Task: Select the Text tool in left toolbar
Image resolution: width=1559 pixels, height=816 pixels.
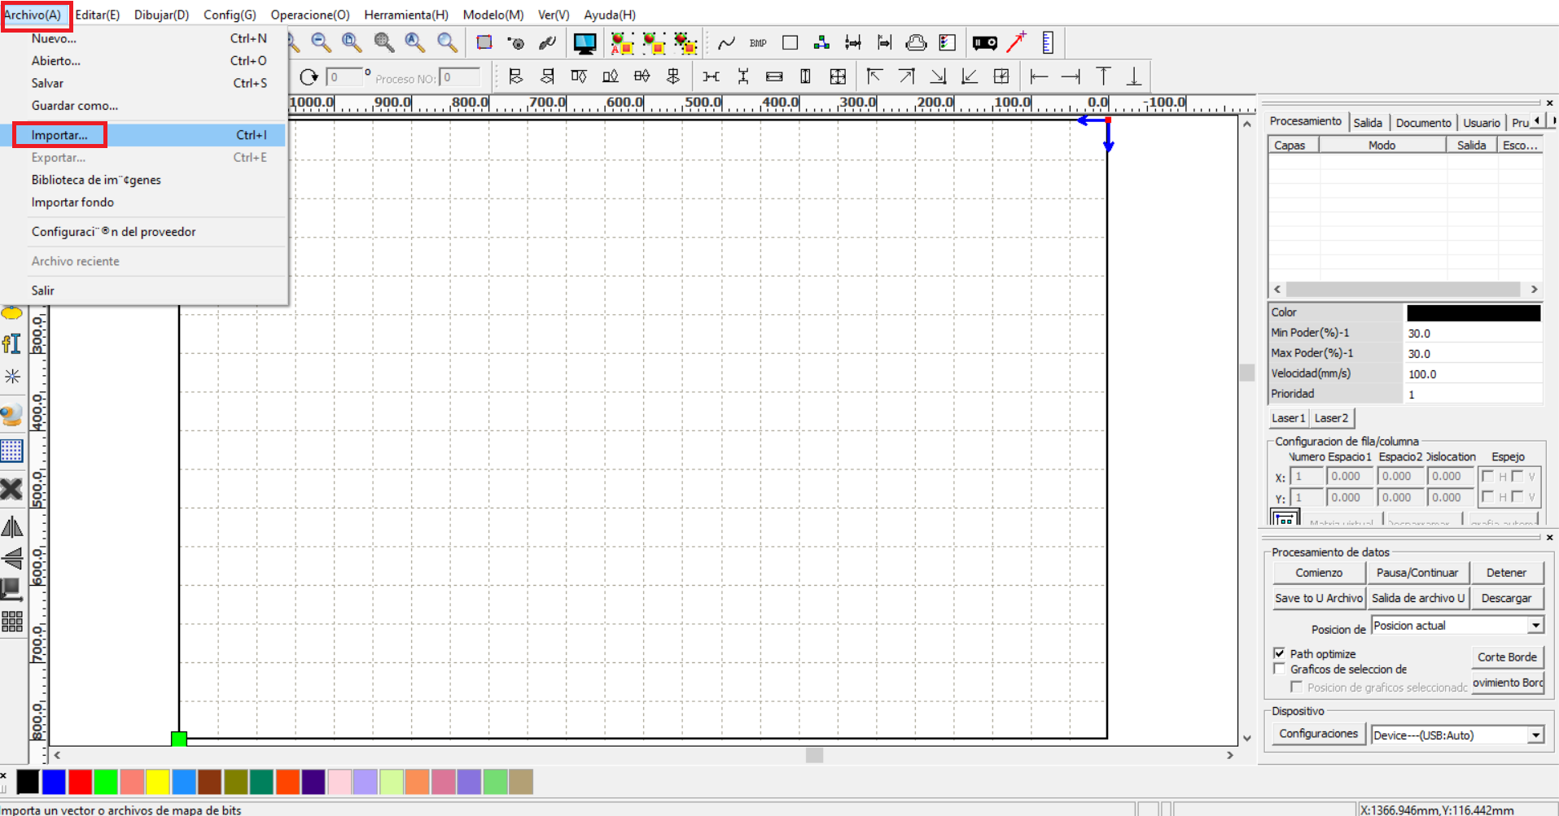Action: click(x=11, y=343)
